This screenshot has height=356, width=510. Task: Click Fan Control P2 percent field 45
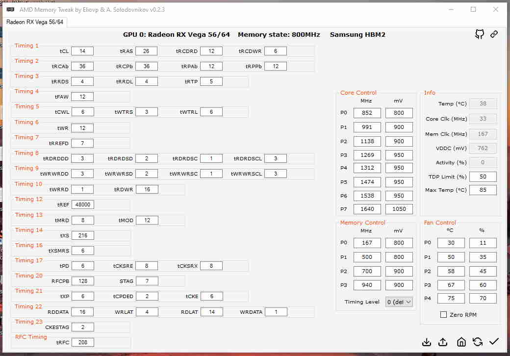(483, 271)
